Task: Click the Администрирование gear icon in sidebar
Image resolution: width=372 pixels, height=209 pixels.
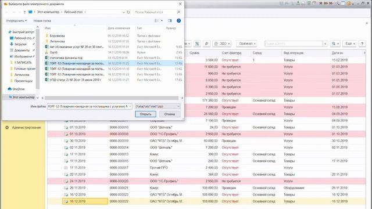Action: point(7,128)
